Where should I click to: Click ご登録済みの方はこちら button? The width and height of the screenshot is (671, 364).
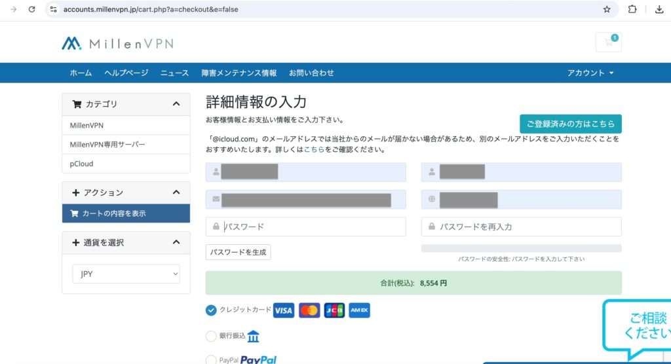[571, 124]
